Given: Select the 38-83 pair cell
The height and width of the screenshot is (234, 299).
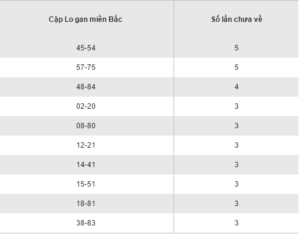Looking at the screenshot, I should [86, 223].
